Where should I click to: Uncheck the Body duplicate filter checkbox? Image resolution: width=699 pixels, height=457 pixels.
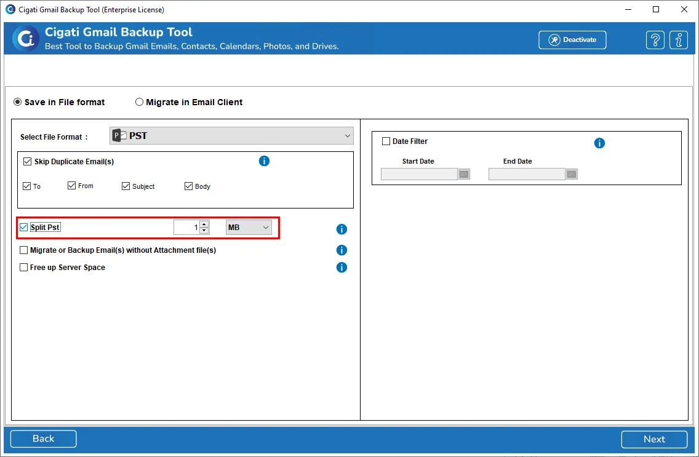tap(188, 186)
